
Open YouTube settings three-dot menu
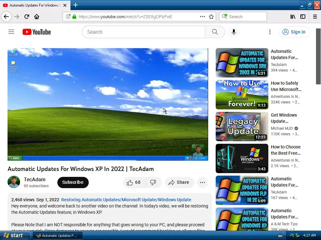click(270, 32)
